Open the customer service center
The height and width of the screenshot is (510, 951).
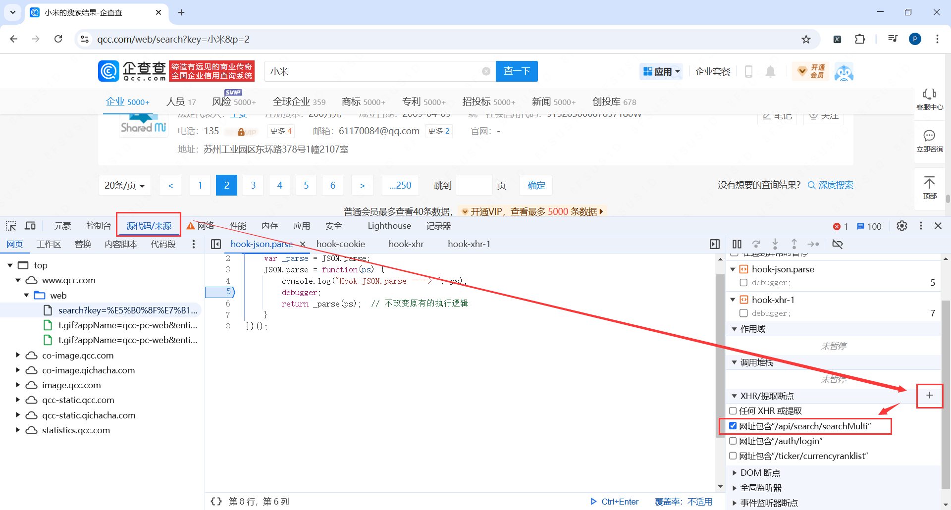pyautogui.click(x=930, y=99)
